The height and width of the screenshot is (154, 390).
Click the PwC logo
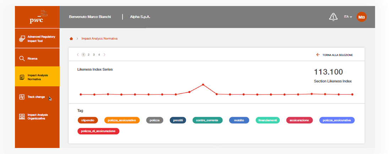coord(37,17)
